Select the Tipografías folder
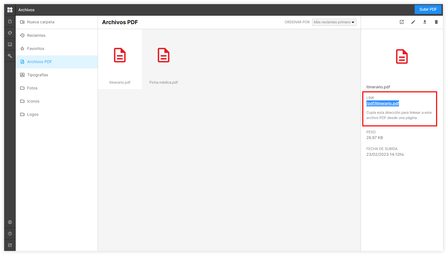Screen dimensions: 447x255 38,75
